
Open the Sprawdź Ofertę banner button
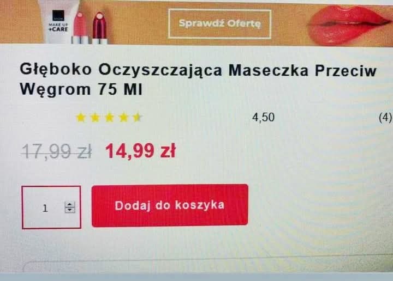coord(219,24)
